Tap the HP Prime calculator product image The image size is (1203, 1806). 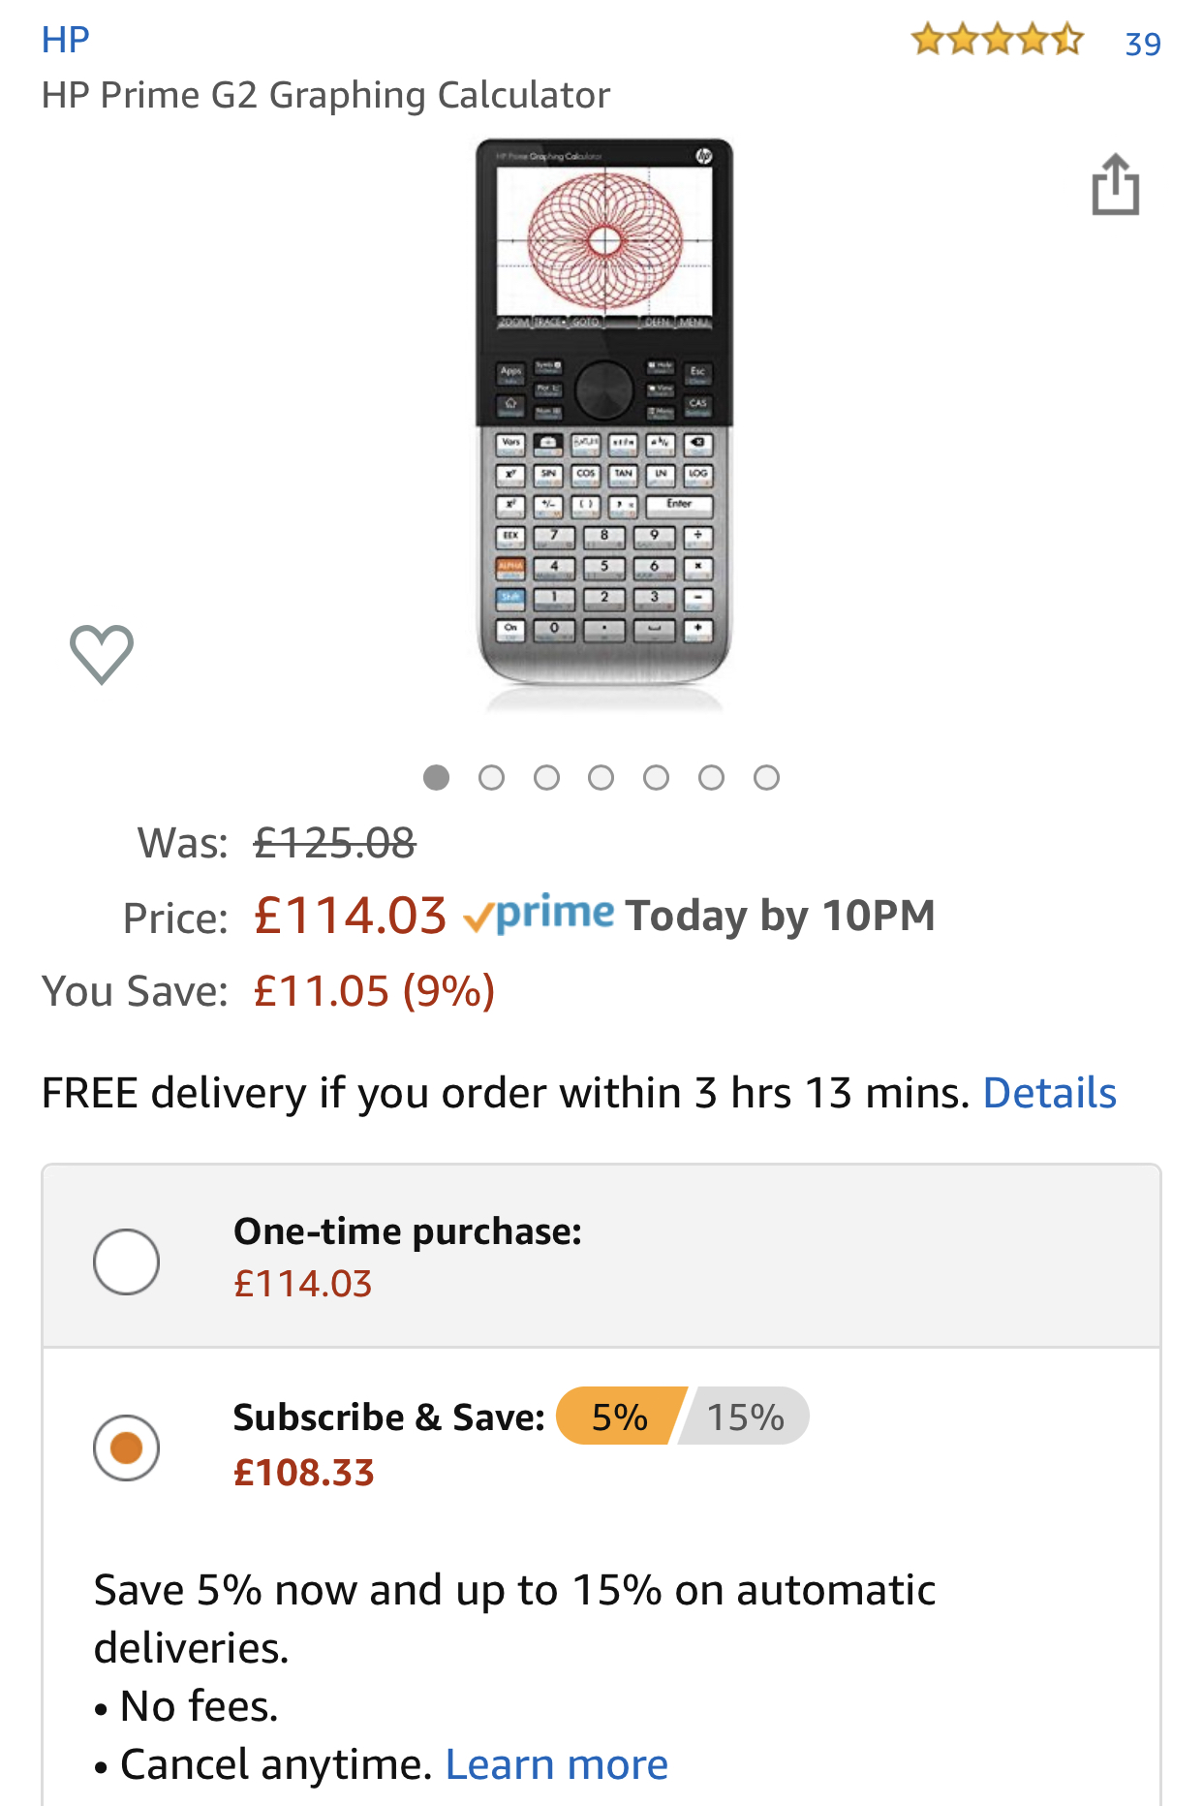coord(604,417)
